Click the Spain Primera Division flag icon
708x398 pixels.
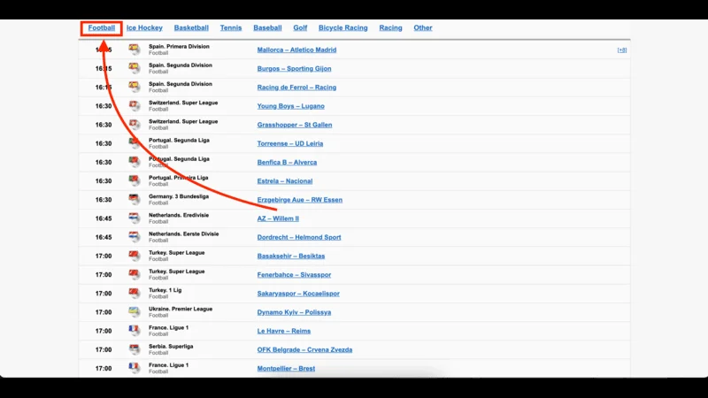(x=135, y=50)
